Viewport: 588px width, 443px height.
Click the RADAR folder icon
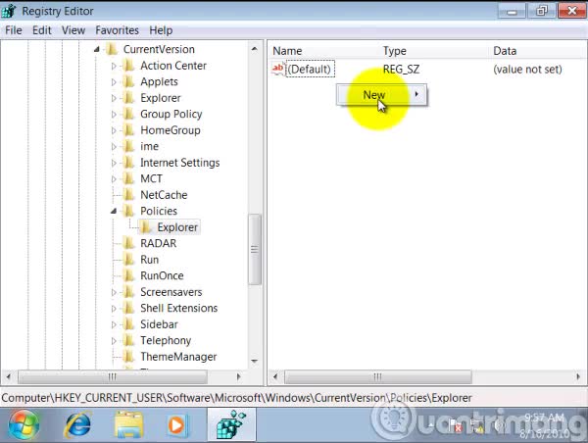pos(129,243)
